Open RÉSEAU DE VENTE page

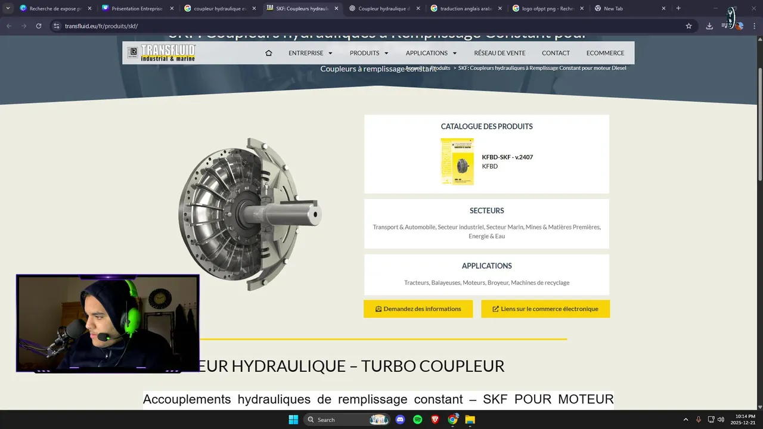coord(500,53)
